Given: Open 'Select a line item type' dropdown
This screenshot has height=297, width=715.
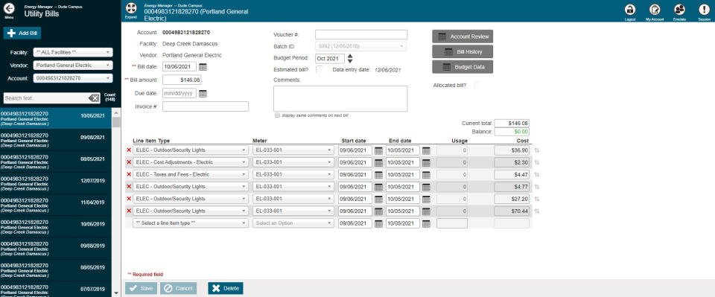Looking at the screenshot, I should (191, 223).
